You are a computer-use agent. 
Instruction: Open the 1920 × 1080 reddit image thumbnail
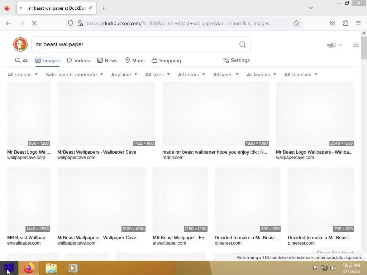point(215,114)
